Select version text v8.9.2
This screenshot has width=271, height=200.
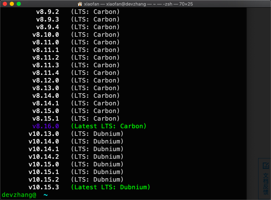[x=48, y=12]
